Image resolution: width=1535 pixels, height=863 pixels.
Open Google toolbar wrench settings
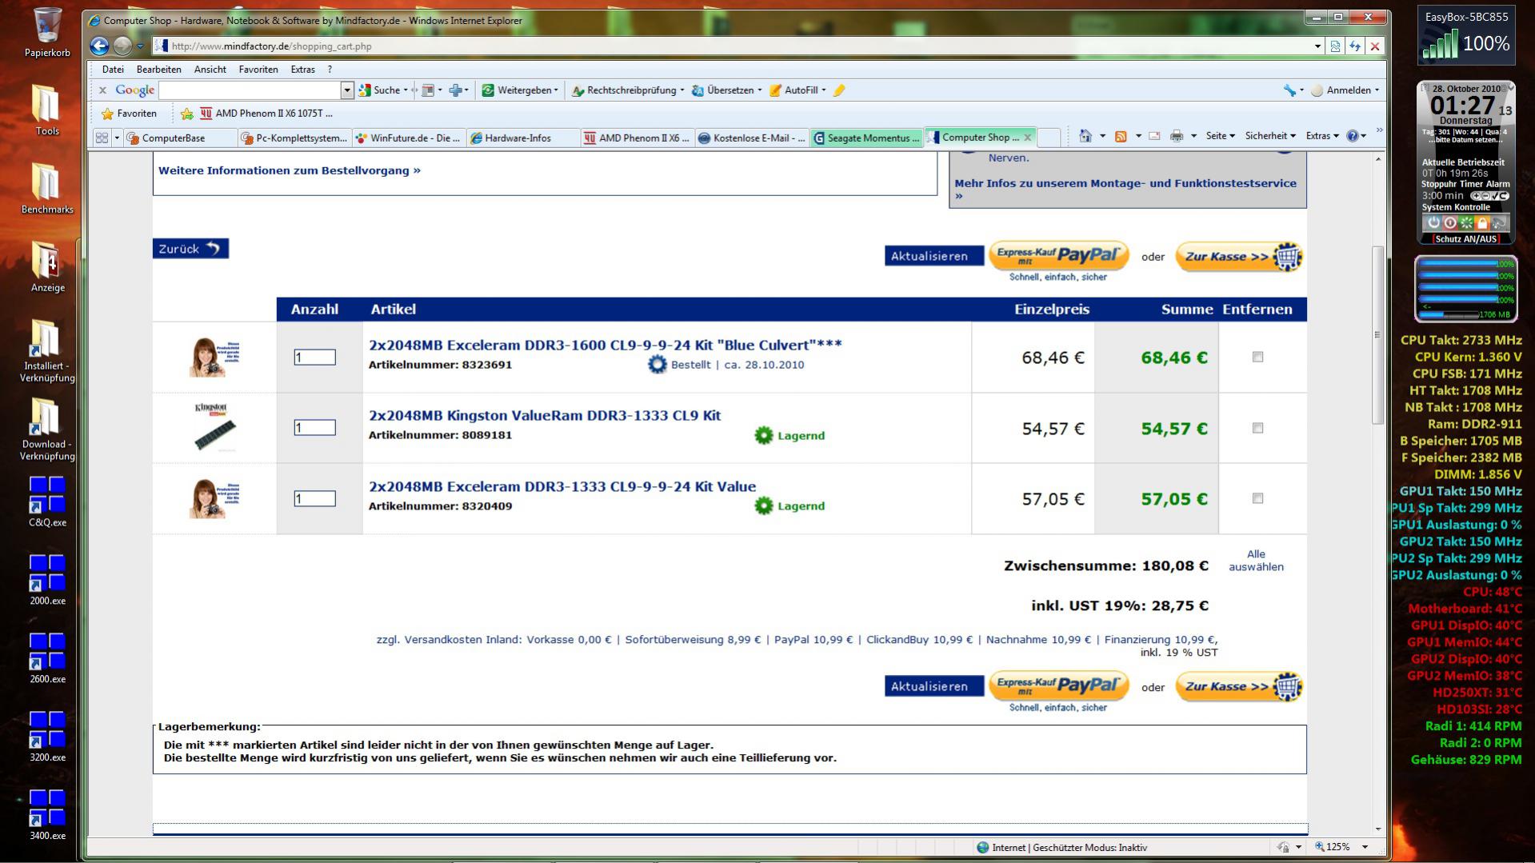click(1289, 90)
